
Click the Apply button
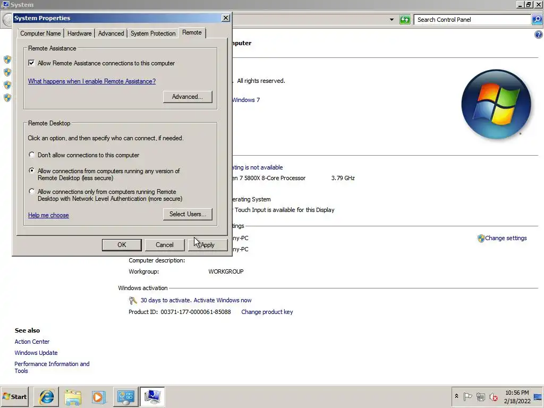coord(208,245)
